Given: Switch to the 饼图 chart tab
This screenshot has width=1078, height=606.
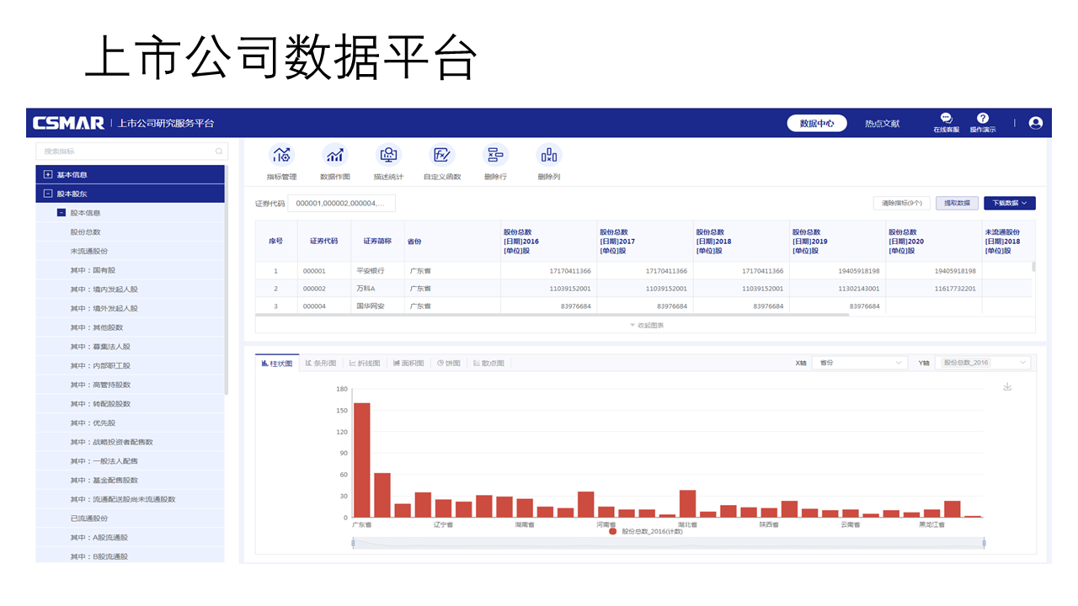Looking at the screenshot, I should (x=448, y=362).
